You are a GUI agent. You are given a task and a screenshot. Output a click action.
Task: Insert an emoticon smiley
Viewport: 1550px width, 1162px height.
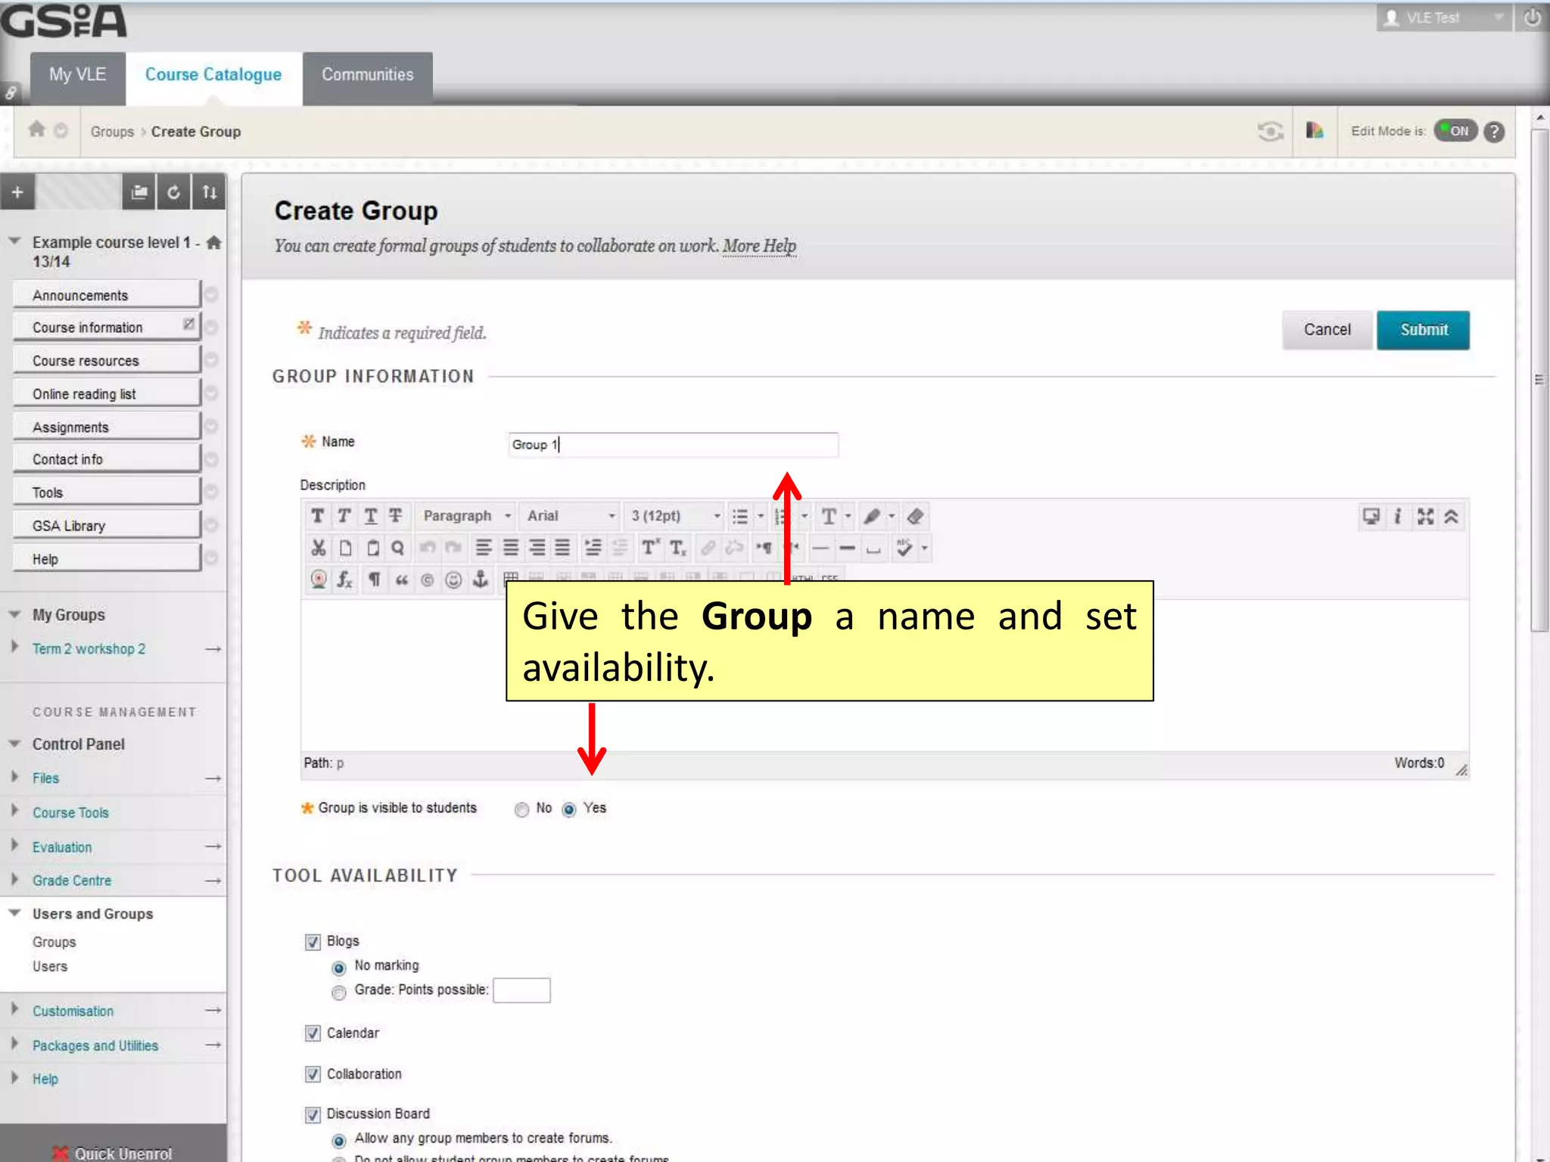tap(453, 580)
